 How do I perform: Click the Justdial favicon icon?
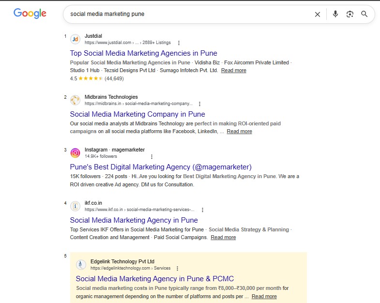(75, 39)
